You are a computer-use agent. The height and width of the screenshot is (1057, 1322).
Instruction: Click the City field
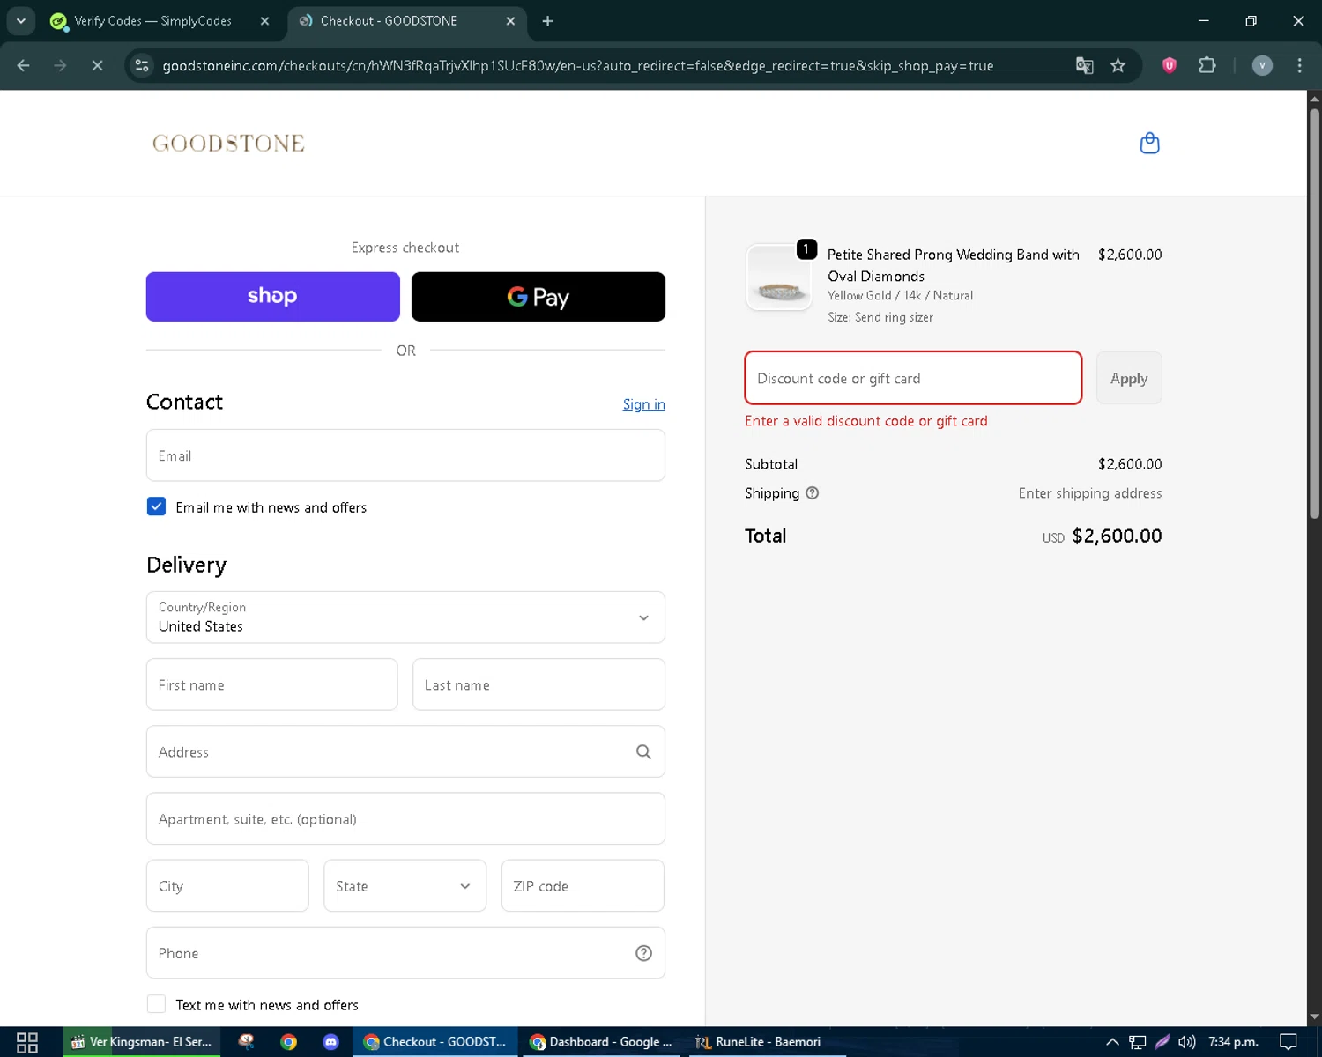[227, 886]
